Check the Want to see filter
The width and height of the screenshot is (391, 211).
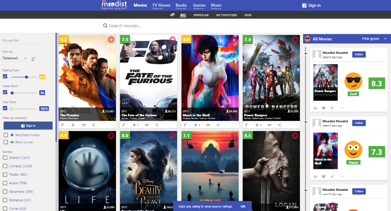[x=6, y=142]
